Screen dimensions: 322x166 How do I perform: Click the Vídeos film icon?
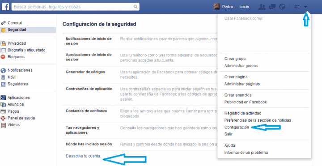point(3,125)
